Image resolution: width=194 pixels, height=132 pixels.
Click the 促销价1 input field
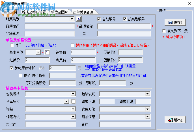click(130, 52)
